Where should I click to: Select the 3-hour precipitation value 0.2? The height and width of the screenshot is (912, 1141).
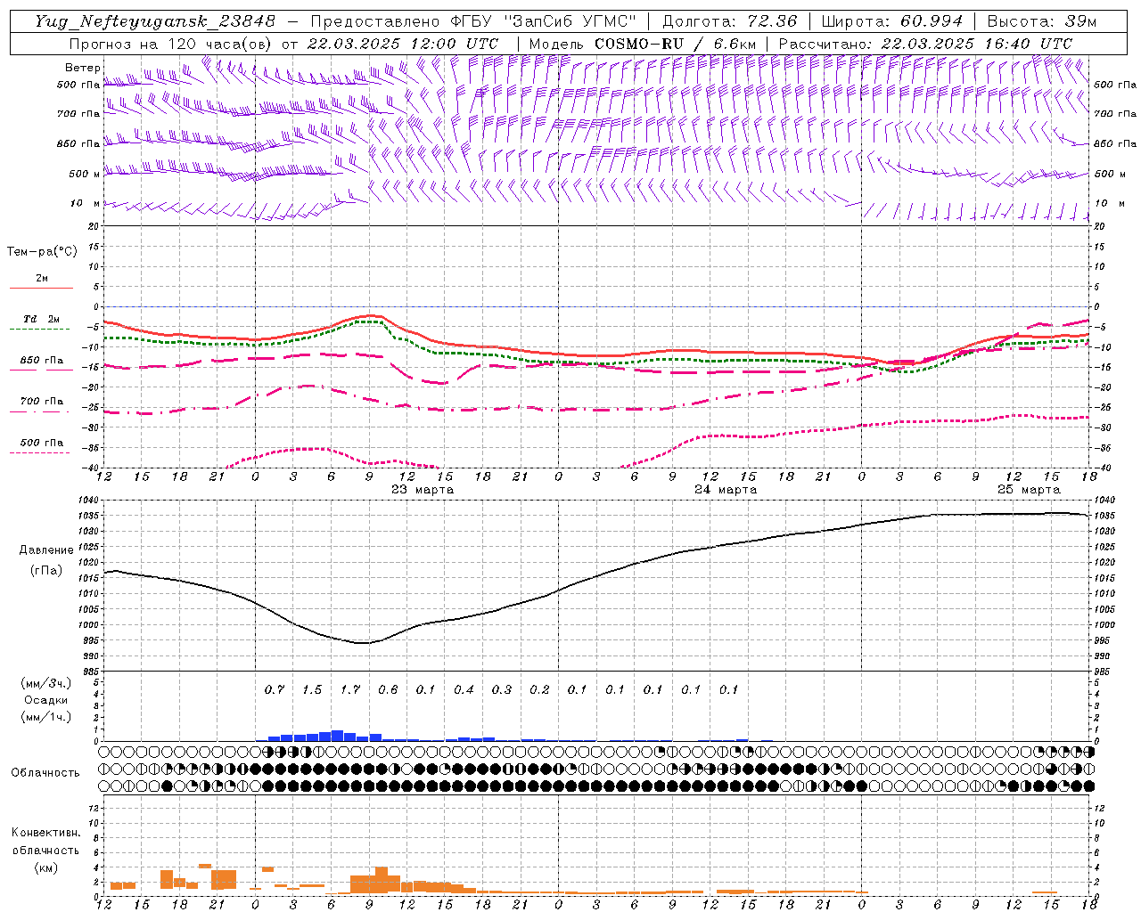539,690
